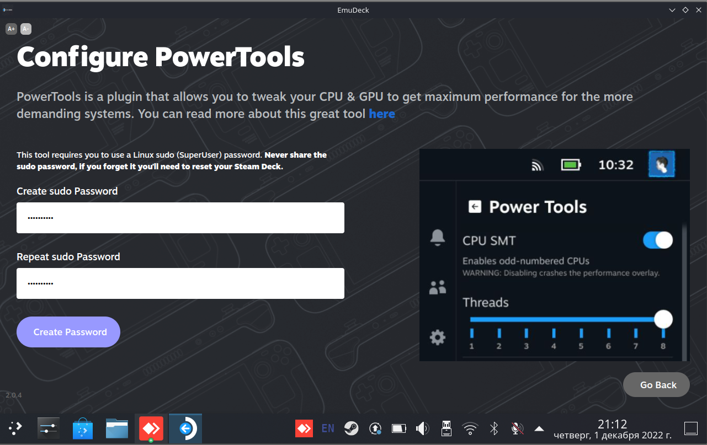Select the EmuDeck taskbar entry

[x=185, y=428]
